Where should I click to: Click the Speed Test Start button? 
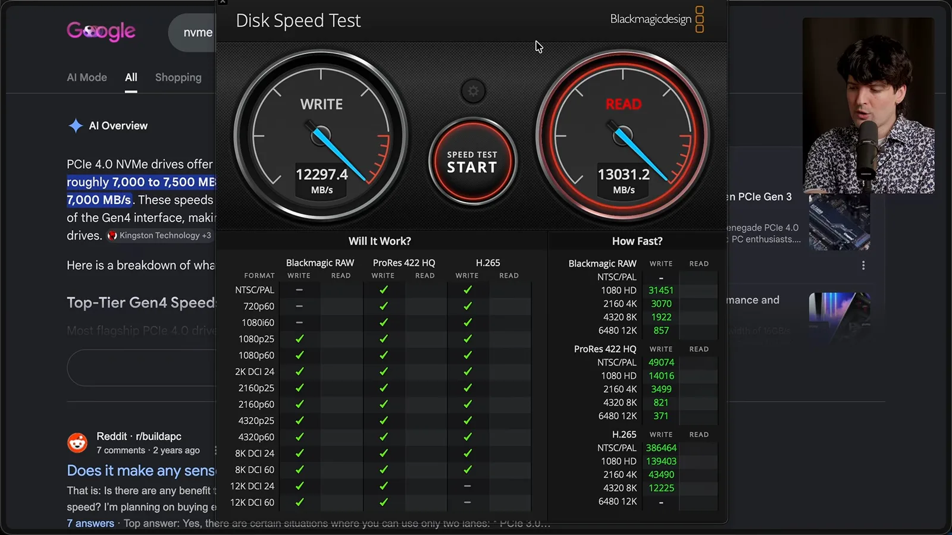(x=472, y=161)
